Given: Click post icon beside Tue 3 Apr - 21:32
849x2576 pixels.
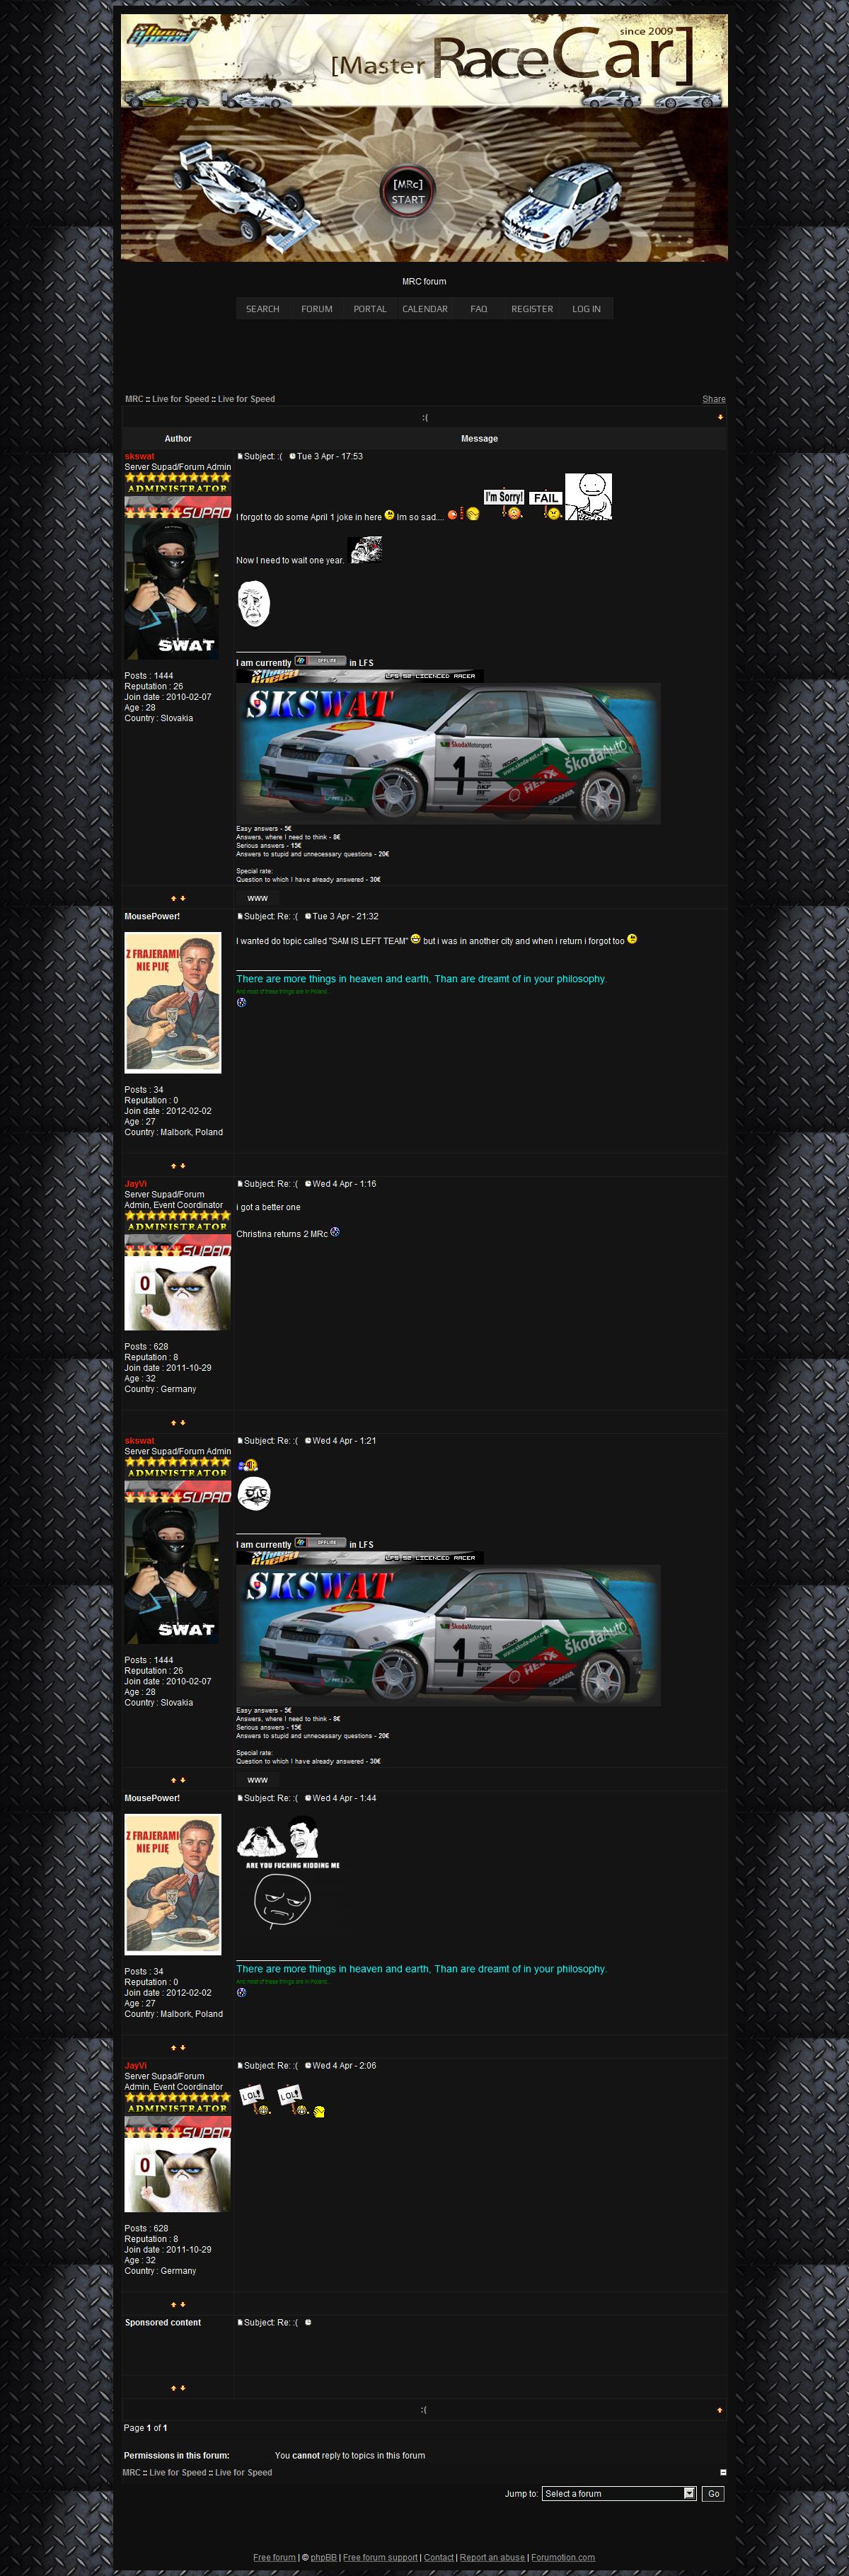Looking at the screenshot, I should 240,916.
